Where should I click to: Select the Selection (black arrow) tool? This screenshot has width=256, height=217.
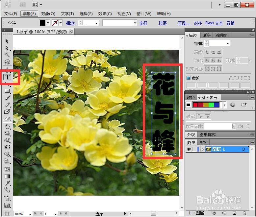point(7,41)
